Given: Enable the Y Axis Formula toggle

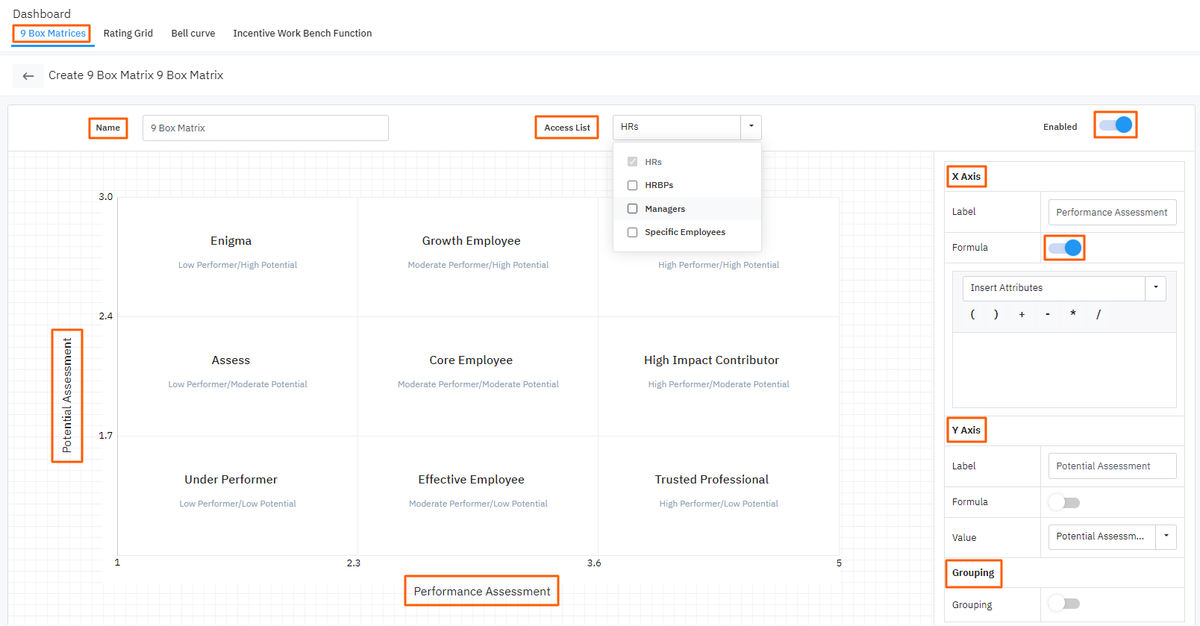Looking at the screenshot, I should (x=1064, y=502).
